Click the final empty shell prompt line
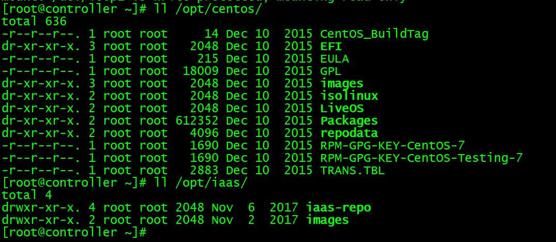 [x=74, y=233]
